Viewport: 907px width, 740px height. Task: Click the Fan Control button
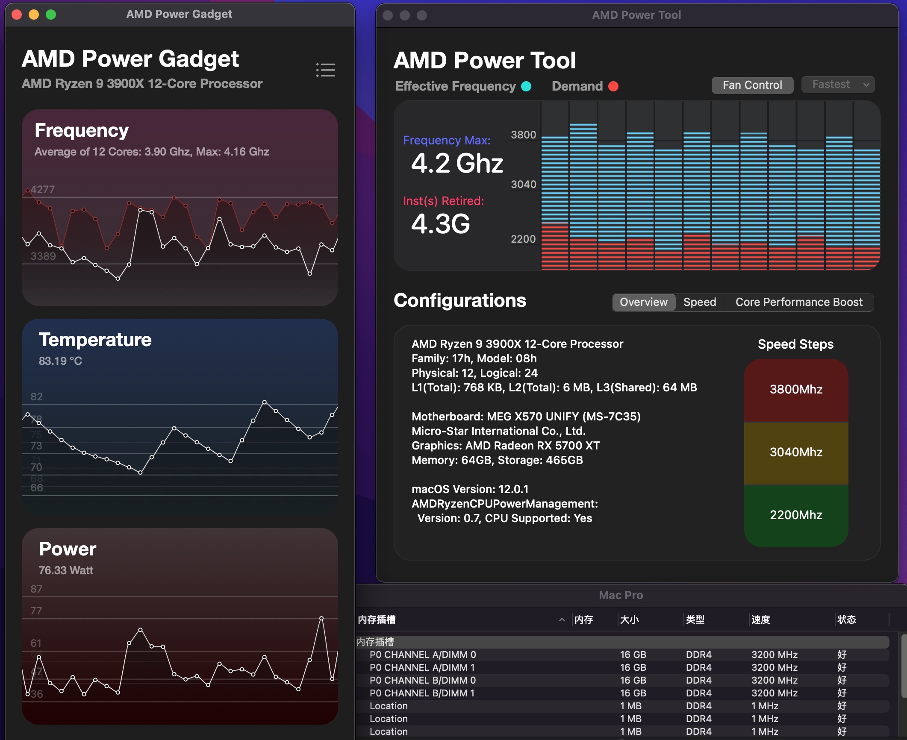click(x=752, y=85)
